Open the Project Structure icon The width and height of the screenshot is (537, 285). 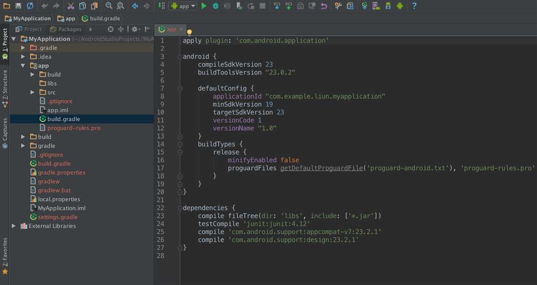[x=350, y=6]
